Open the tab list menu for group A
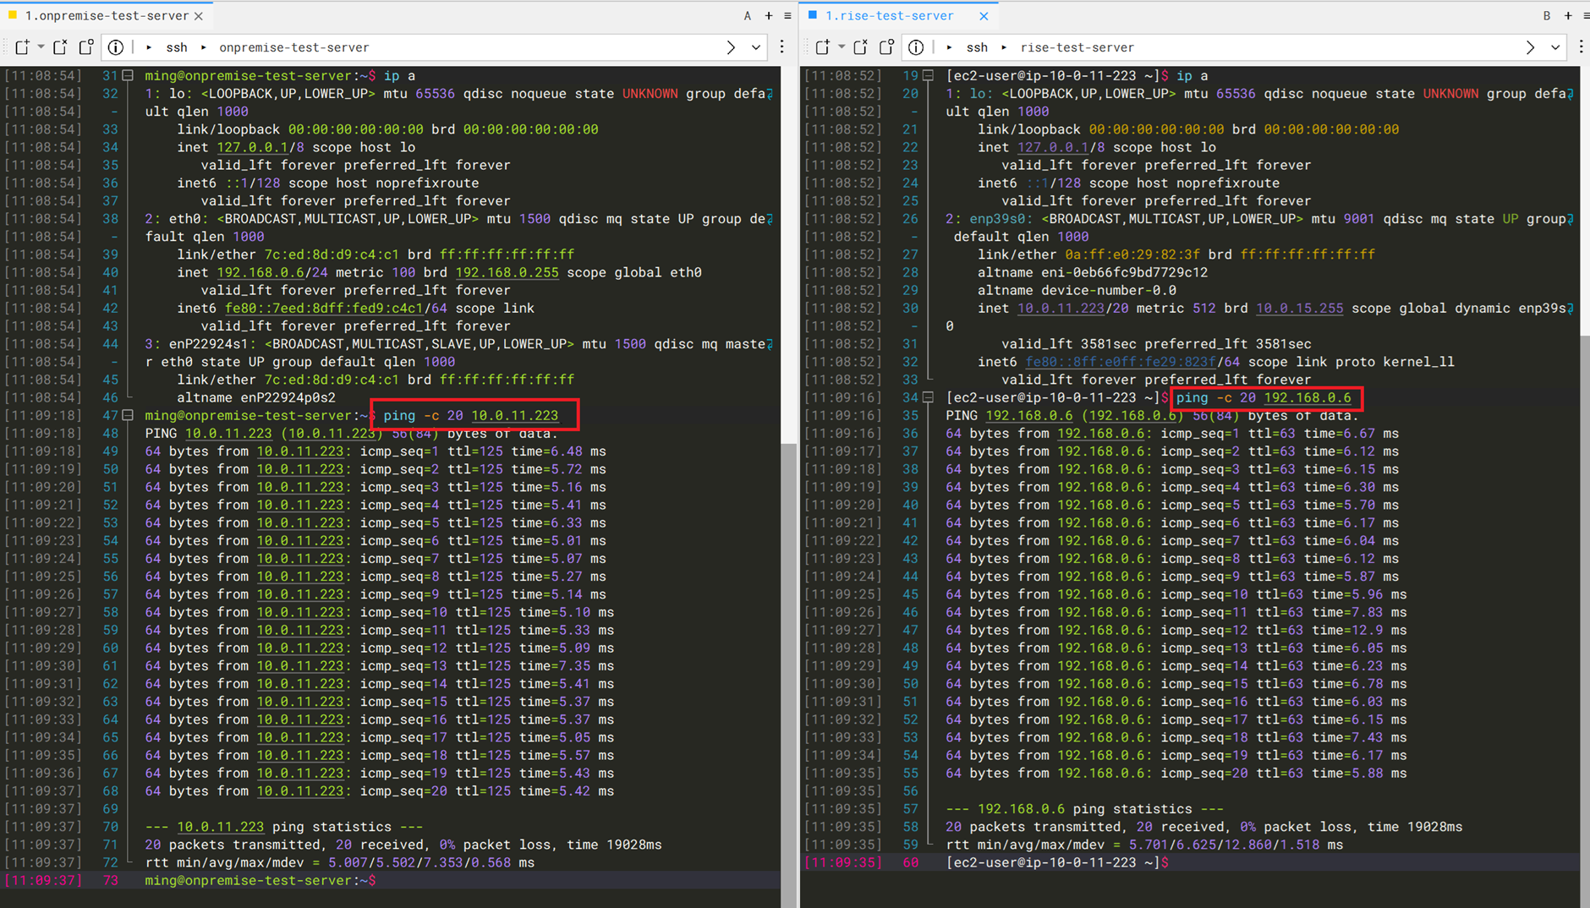Viewport: 1590px width, 908px height. pyautogui.click(x=787, y=16)
